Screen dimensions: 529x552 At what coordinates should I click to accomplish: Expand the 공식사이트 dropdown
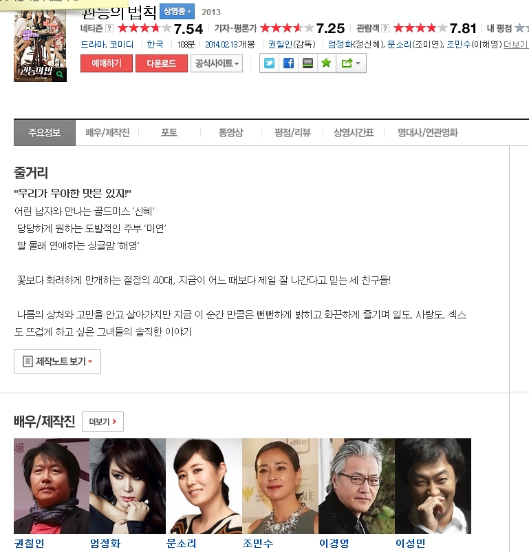point(217,63)
